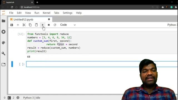Run the selected cell play button
The width and height of the screenshot is (178, 100).
click(43, 25)
